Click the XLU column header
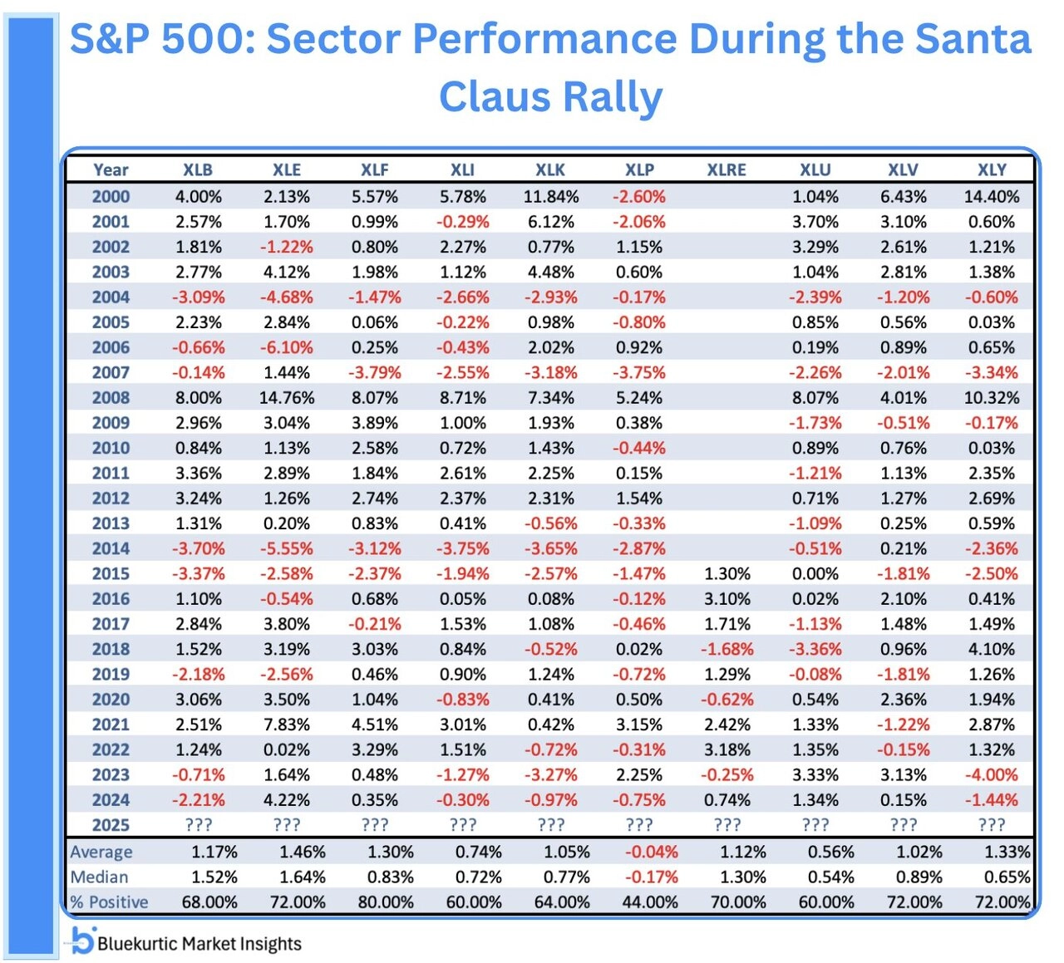Image resolution: width=1064 pixels, height=963 pixels. (x=815, y=170)
